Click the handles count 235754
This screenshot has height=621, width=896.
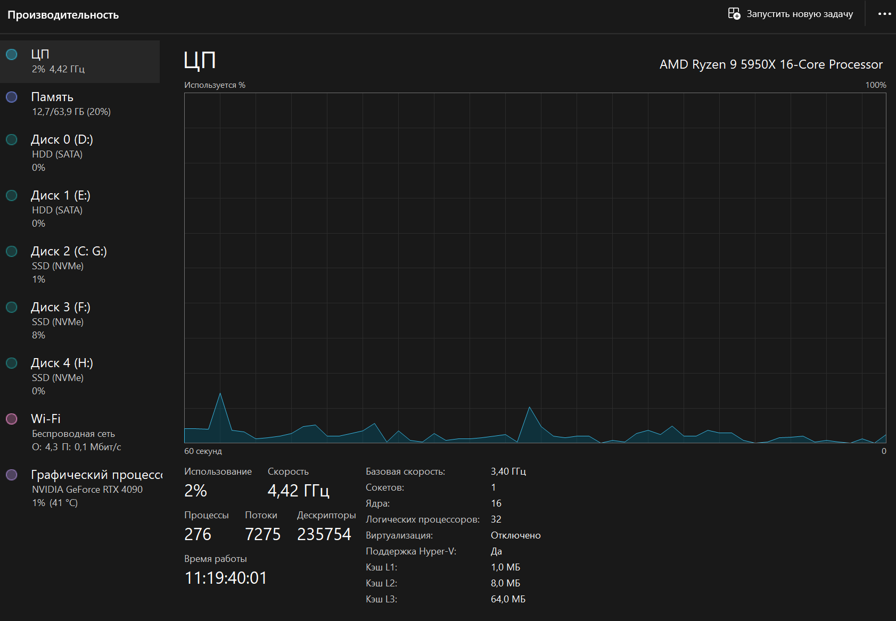click(324, 534)
